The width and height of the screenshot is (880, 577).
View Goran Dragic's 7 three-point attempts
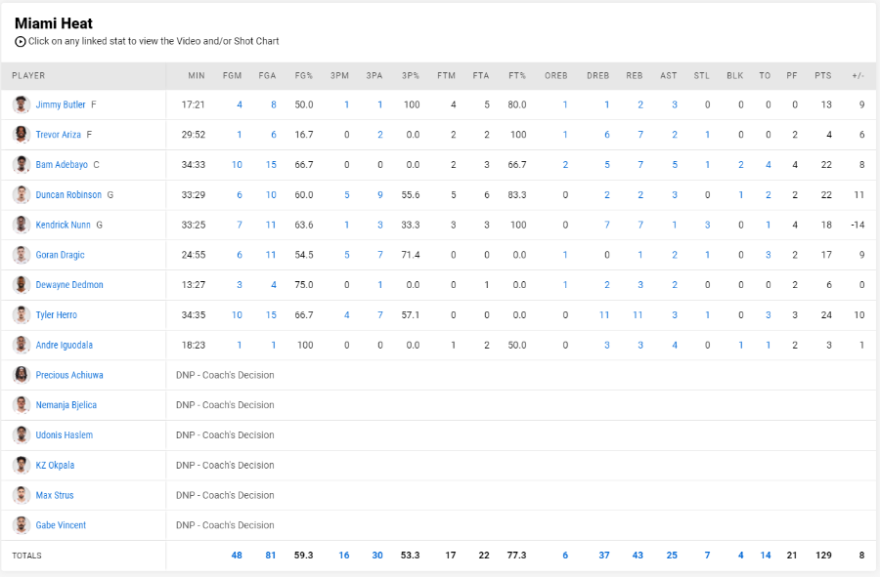pyautogui.click(x=380, y=255)
